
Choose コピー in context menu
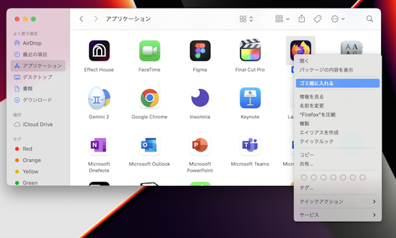pos(337,155)
